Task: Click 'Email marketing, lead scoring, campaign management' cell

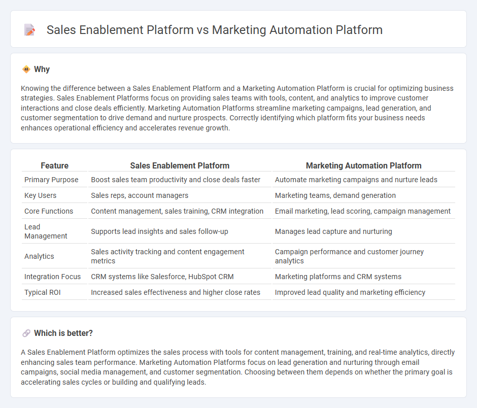Action: click(363, 211)
